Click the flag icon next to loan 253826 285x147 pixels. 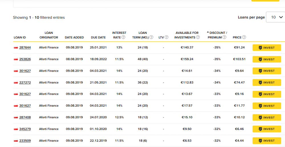click(16, 59)
